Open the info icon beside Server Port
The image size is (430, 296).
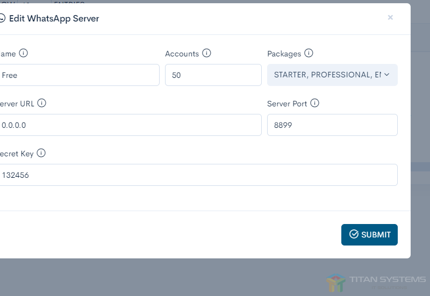click(x=315, y=103)
